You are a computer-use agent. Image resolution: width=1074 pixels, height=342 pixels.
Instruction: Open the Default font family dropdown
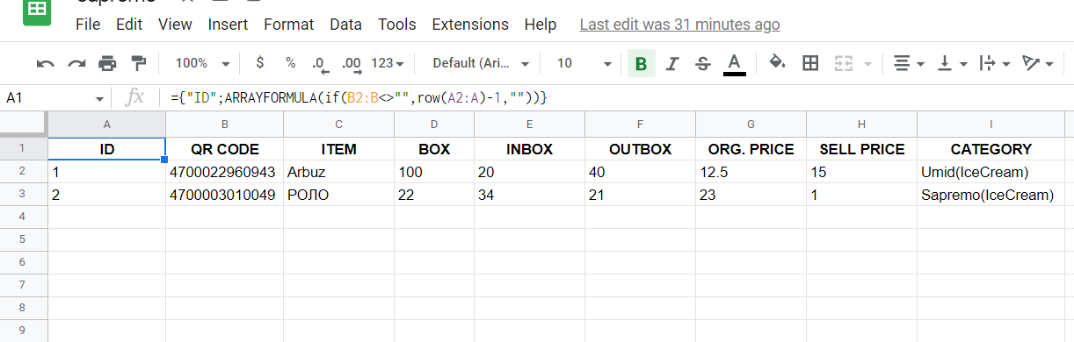481,63
